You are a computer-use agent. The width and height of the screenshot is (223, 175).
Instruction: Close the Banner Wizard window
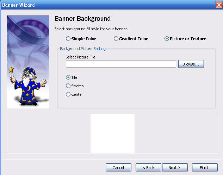click(x=219, y=5)
